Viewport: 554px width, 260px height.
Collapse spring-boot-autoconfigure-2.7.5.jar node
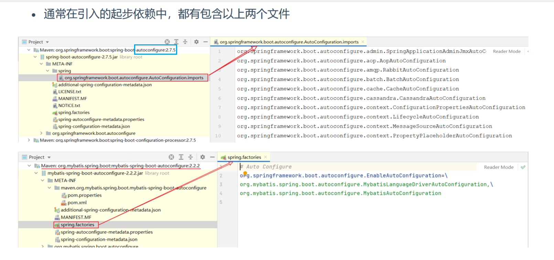35,57
